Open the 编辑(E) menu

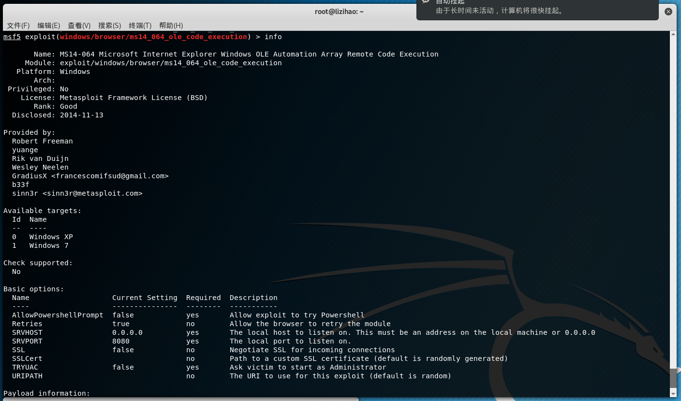pyautogui.click(x=49, y=26)
